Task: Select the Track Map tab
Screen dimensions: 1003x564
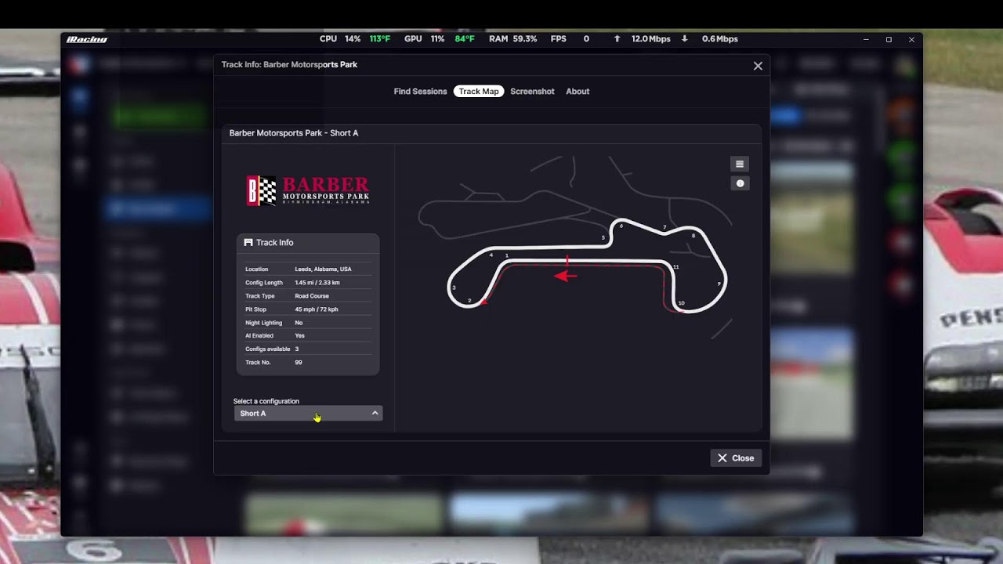Action: 479,92
